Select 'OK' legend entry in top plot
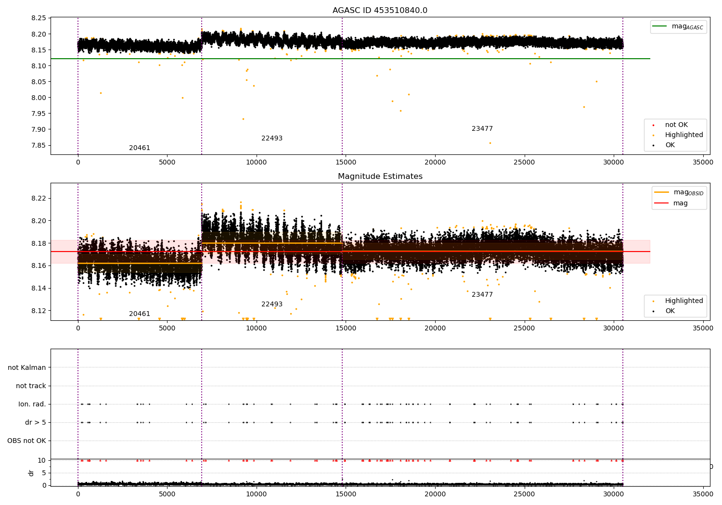Screen dimensions: 722x505 click(x=670, y=145)
